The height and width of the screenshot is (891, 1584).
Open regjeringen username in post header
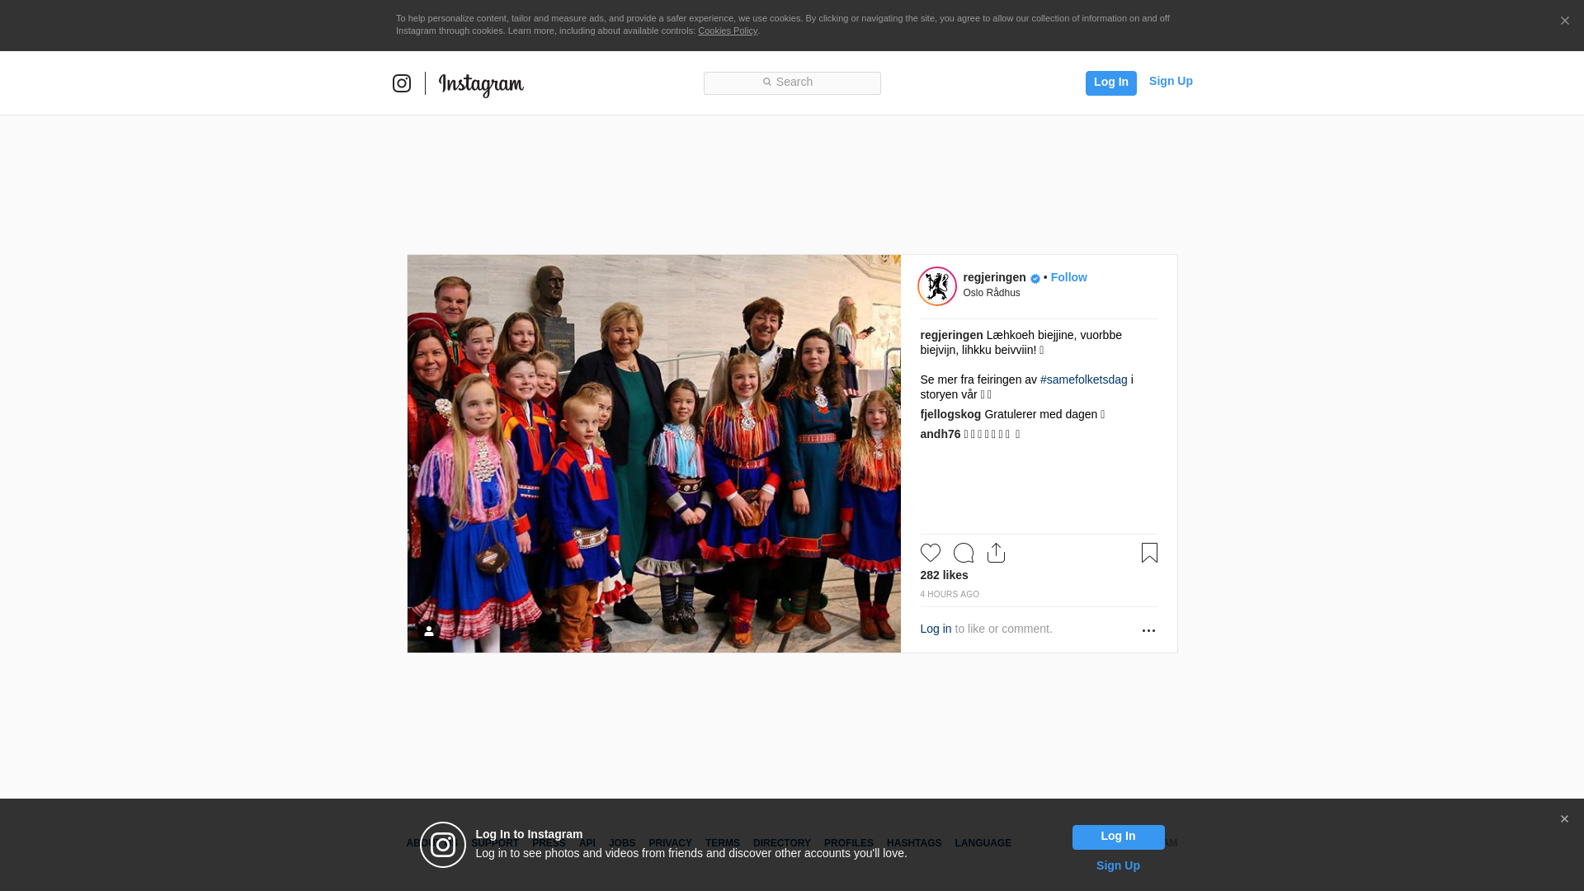coord(995,277)
